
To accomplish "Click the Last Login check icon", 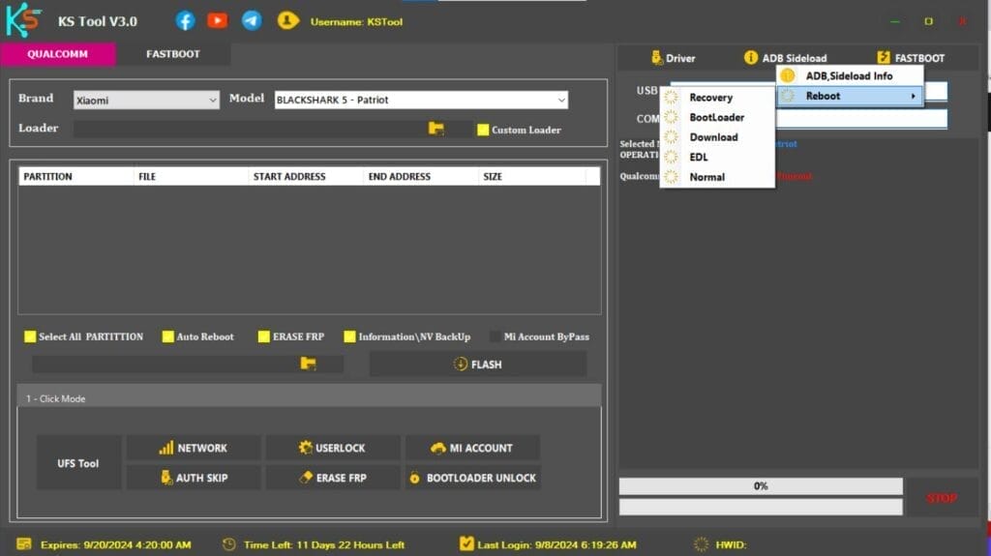I will pos(466,543).
